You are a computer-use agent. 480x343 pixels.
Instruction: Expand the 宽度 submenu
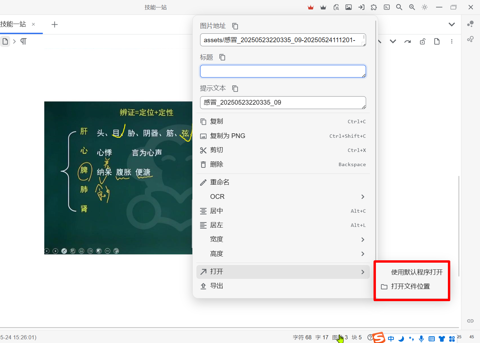pyautogui.click(x=283, y=239)
